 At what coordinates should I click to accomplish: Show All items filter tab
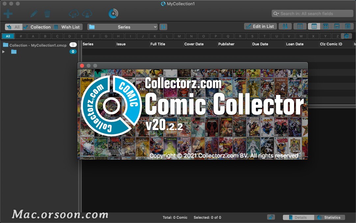[x=14, y=27]
